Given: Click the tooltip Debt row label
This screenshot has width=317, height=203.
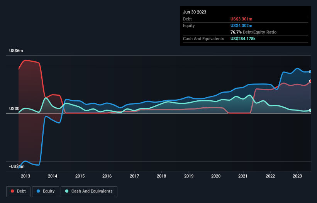Looking at the screenshot, I should [x=187, y=19].
